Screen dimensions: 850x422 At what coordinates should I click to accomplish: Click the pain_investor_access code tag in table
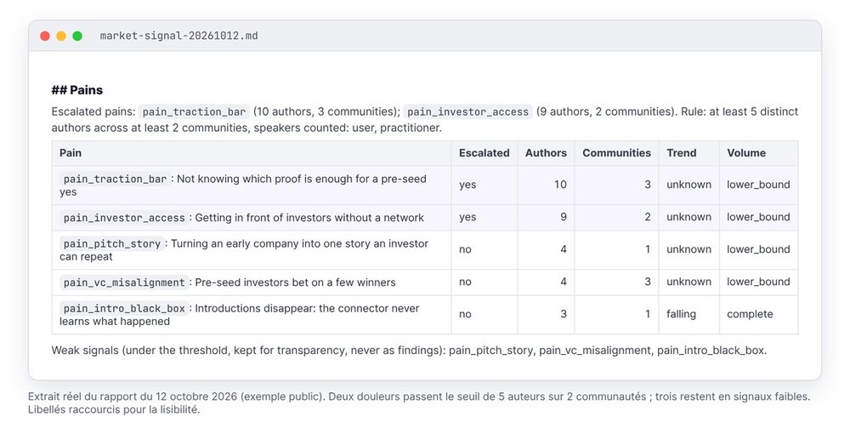click(x=124, y=218)
